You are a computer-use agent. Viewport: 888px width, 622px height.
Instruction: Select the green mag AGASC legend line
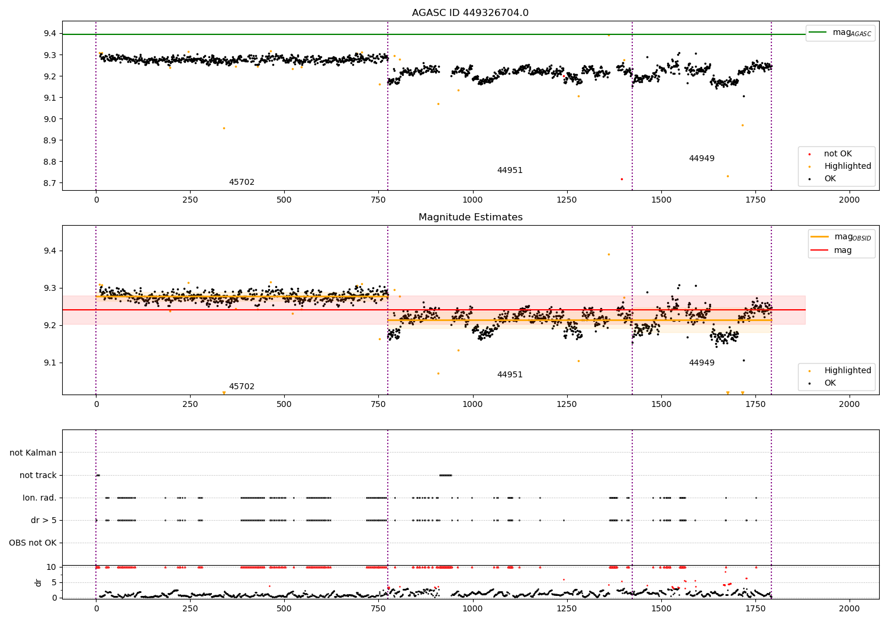point(818,33)
